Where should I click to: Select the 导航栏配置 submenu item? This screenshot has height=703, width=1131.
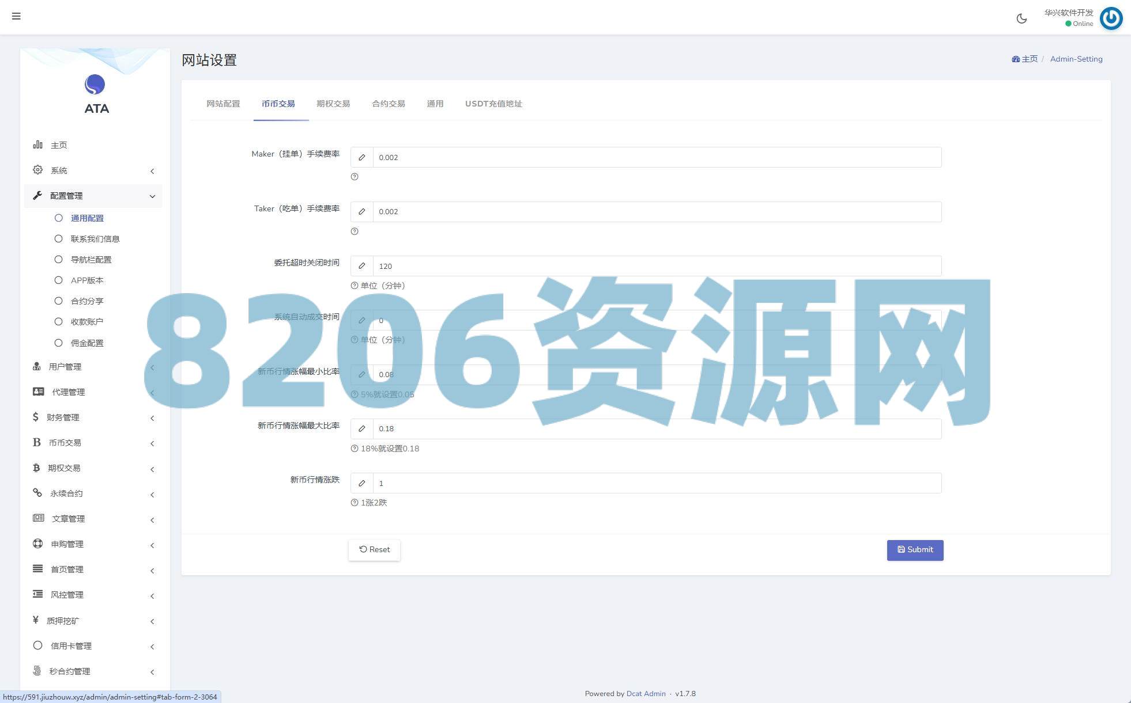(x=91, y=260)
